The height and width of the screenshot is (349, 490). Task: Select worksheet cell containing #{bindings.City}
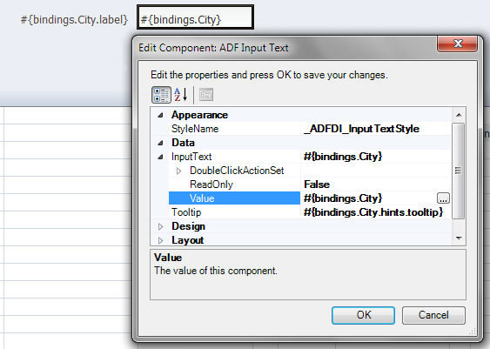click(x=195, y=17)
